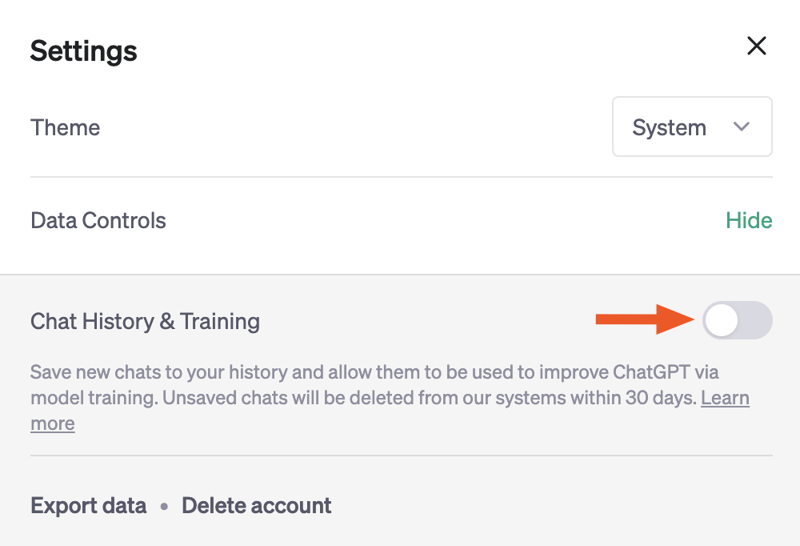800x546 pixels.
Task: Open the Theme dropdown showing System
Action: (x=691, y=126)
